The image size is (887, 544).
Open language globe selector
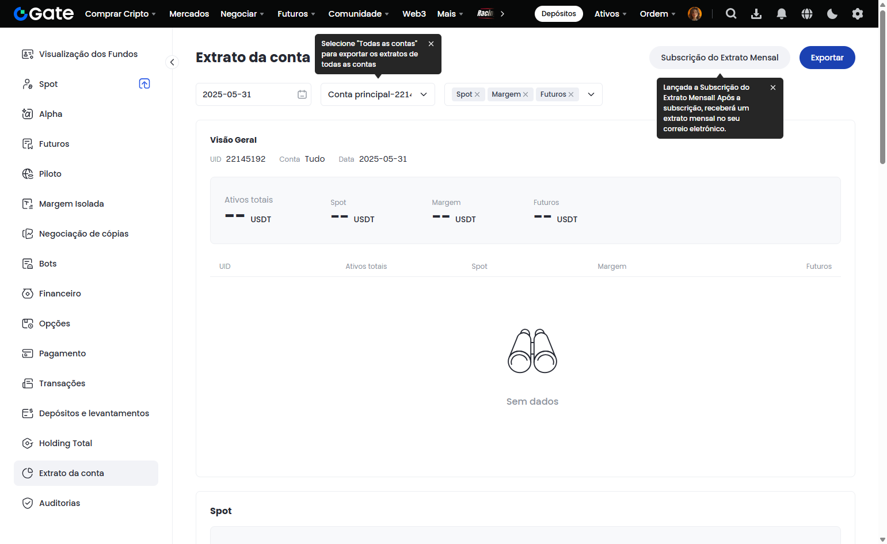807,14
